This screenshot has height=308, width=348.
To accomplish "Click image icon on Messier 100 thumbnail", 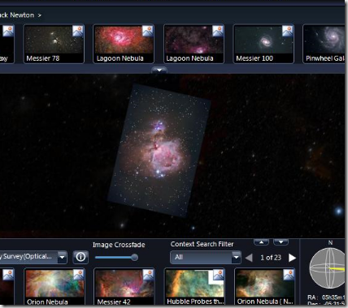I will [287, 31].
